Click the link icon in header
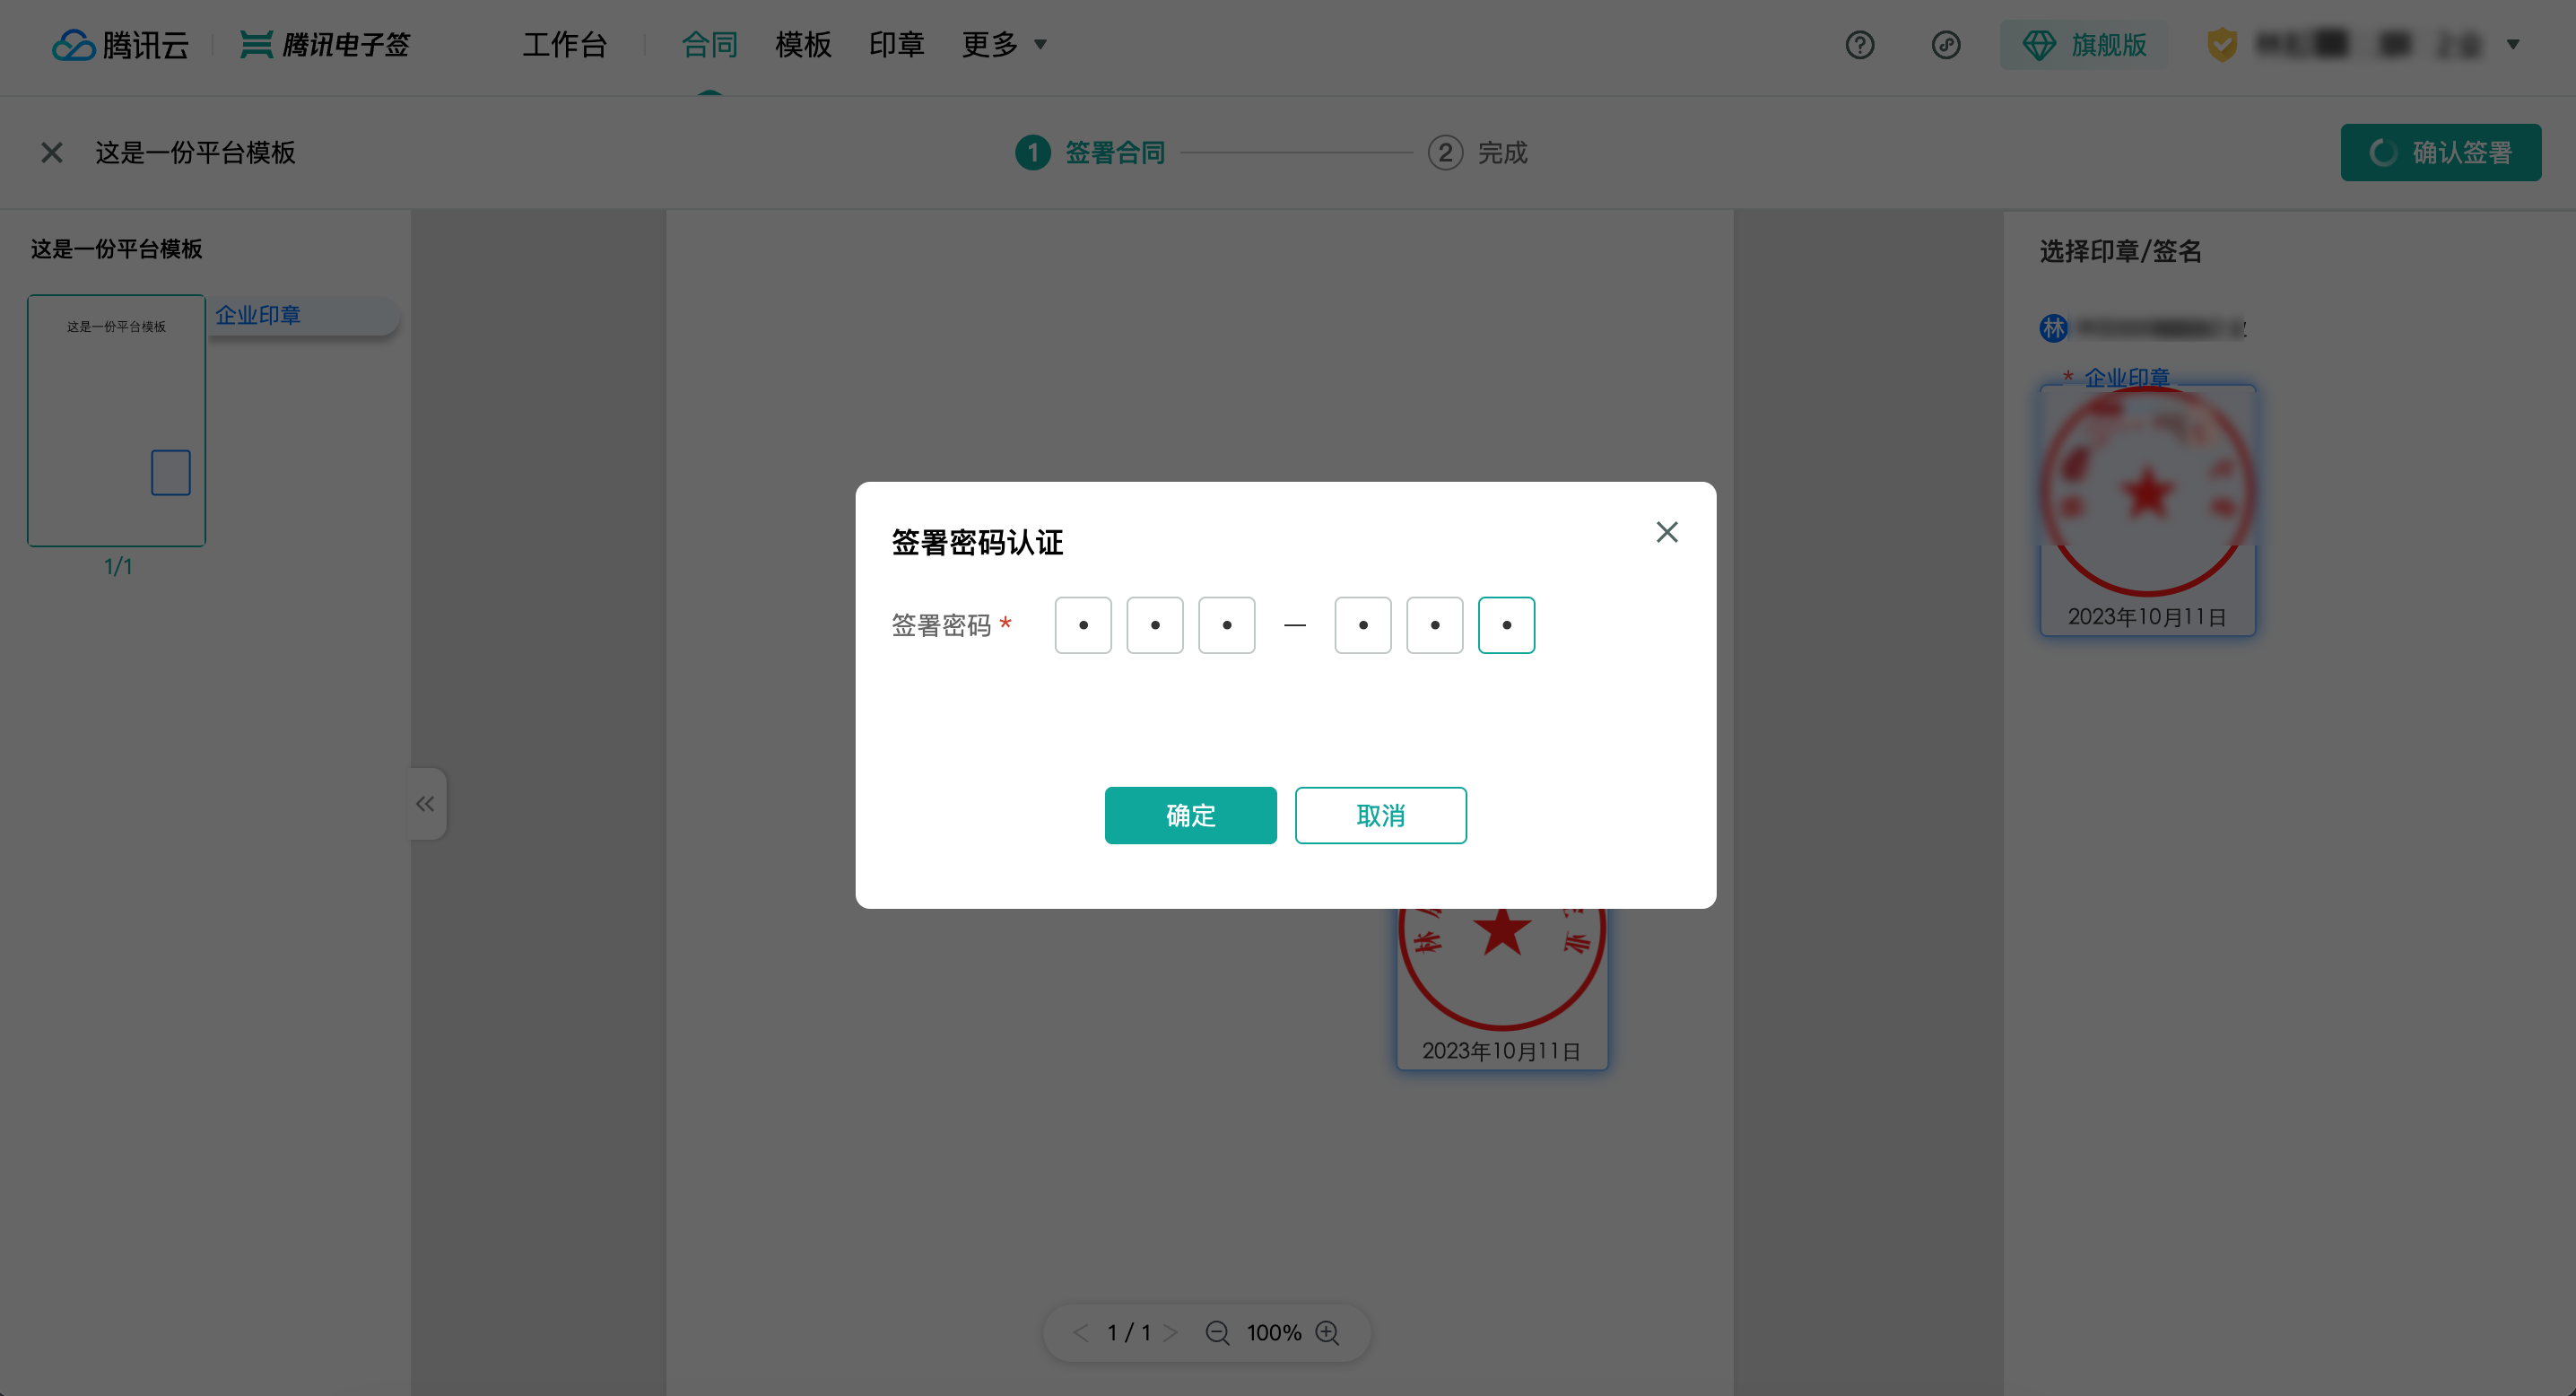The width and height of the screenshot is (2576, 1396). 1945,45
